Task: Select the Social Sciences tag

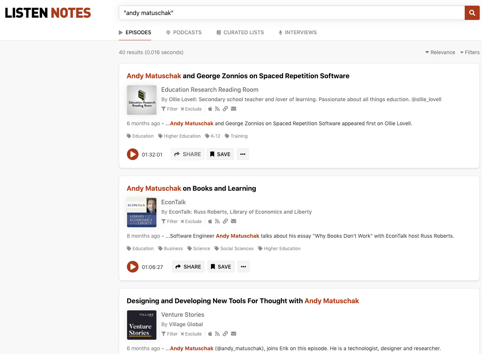Action: click(234, 249)
